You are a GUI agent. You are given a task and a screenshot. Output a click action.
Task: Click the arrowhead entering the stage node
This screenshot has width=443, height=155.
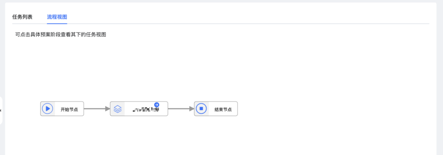pos(108,109)
